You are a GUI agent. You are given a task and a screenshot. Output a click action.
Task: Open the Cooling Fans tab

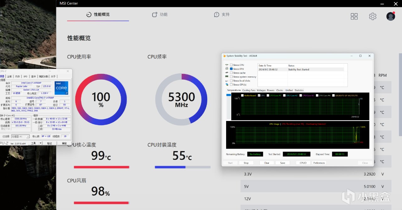click(249, 90)
